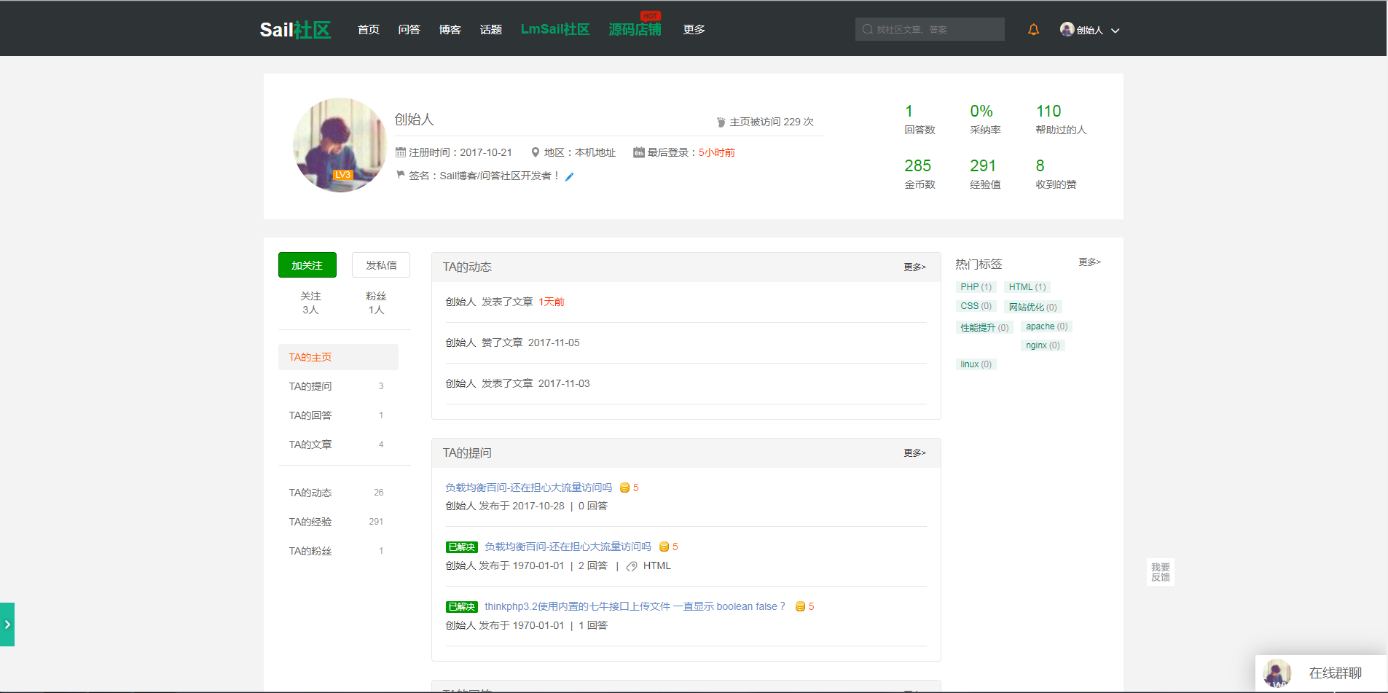Click the 发私信 button
This screenshot has width=1388, height=693.
coord(381,265)
